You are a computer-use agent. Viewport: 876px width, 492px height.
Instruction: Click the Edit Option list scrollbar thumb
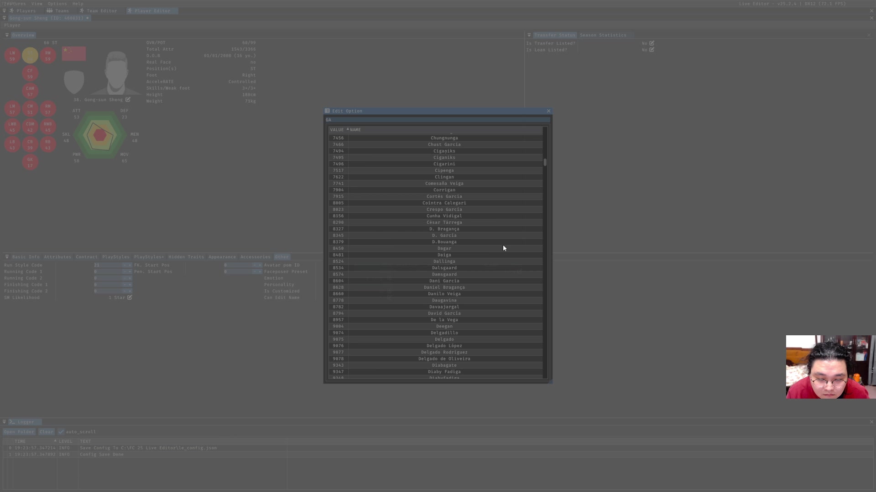coord(545,162)
